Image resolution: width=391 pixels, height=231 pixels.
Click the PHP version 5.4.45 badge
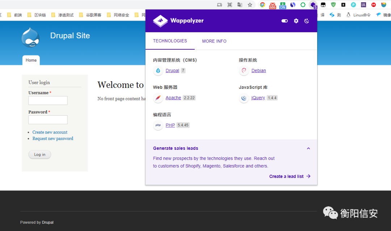click(183, 125)
